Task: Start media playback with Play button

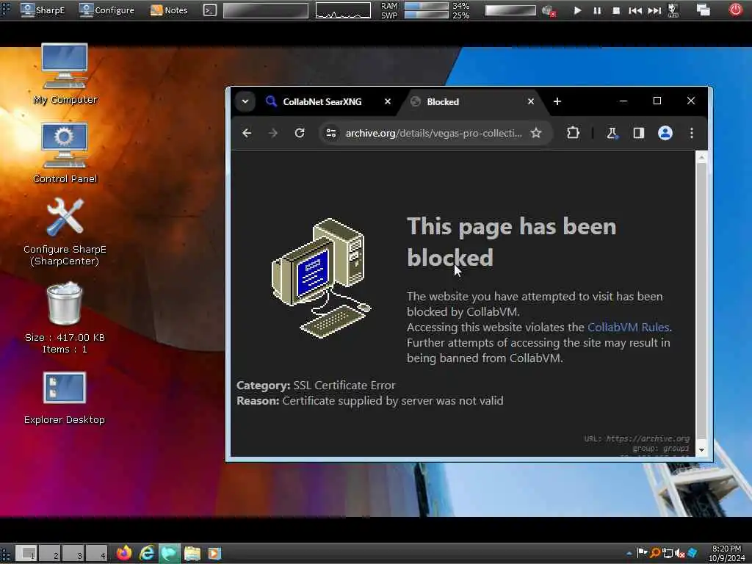Action: [577, 10]
